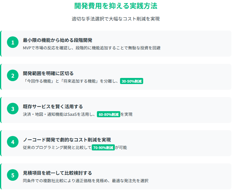Click the 60-80%削減 green badge
Image resolution: width=234 pixels, height=192 pixels.
tap(108, 114)
